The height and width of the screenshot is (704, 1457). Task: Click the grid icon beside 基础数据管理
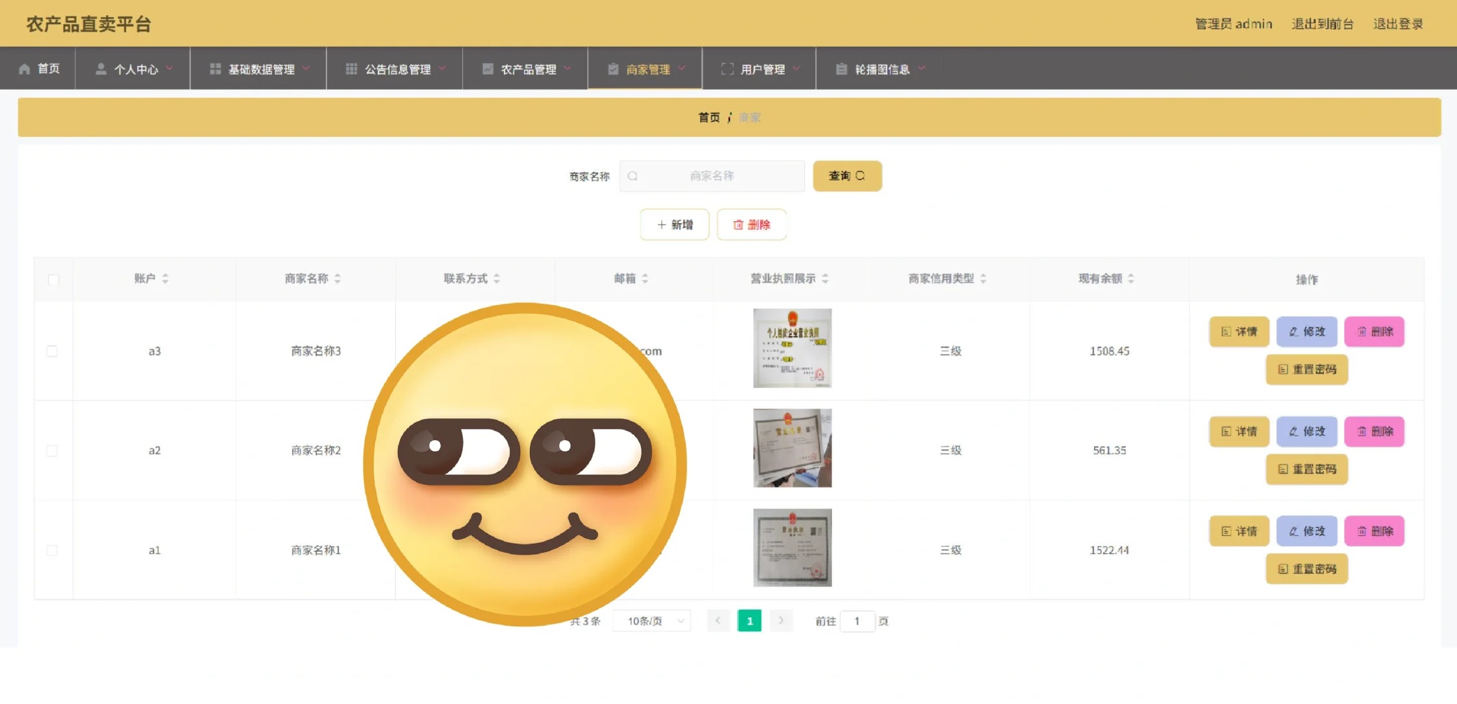[215, 69]
